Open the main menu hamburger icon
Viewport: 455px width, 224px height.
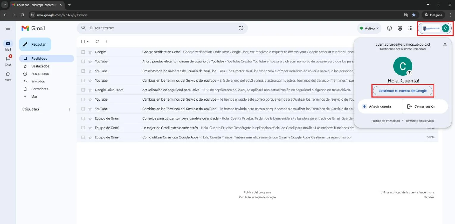pyautogui.click(x=8, y=28)
